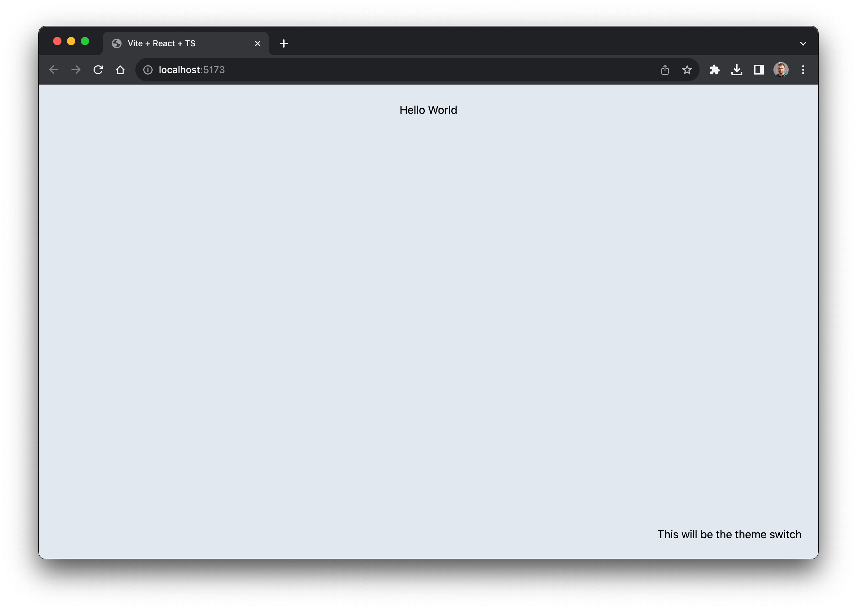
Task: Toggle the browser side panel
Action: 759,70
